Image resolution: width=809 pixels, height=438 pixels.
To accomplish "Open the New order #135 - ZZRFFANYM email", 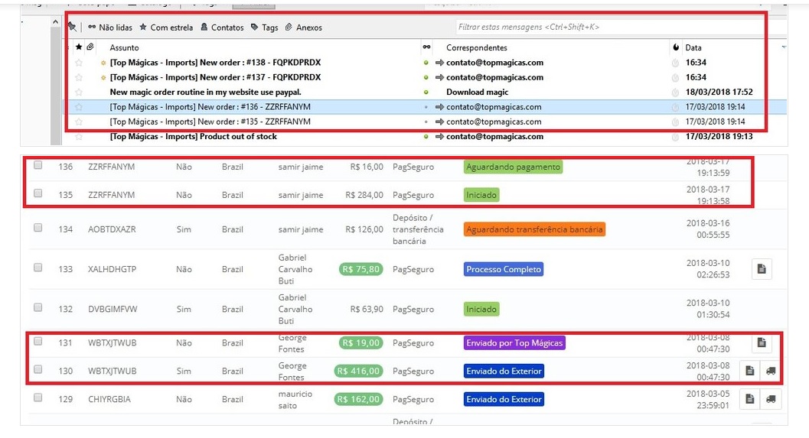I will 210,122.
